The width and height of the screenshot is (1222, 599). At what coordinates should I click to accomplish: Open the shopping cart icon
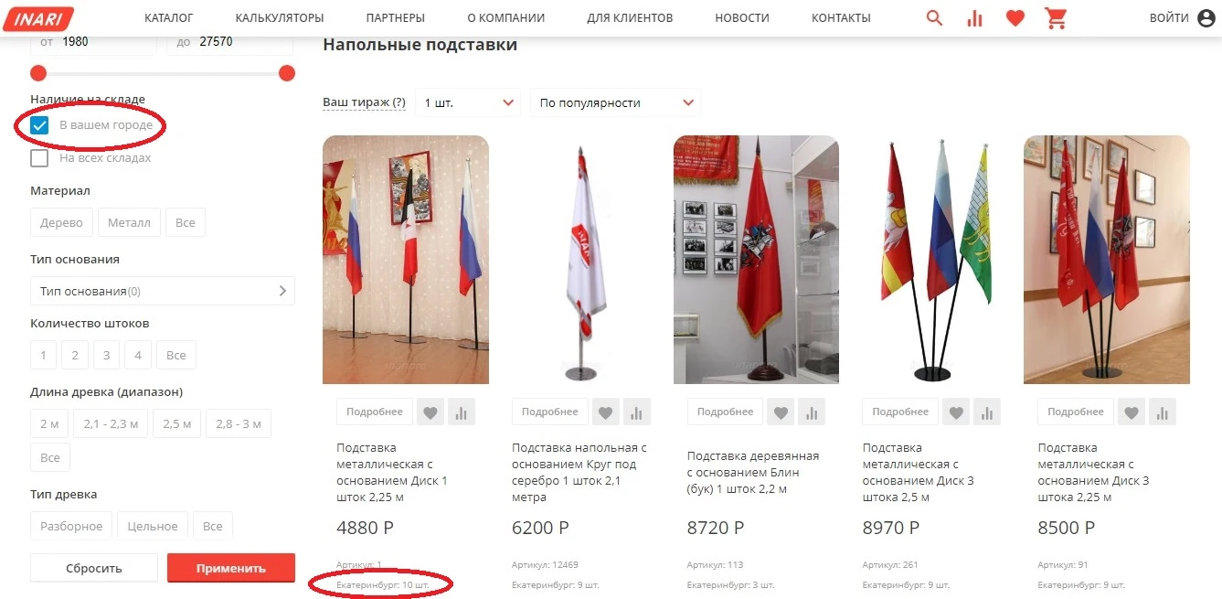click(1056, 17)
